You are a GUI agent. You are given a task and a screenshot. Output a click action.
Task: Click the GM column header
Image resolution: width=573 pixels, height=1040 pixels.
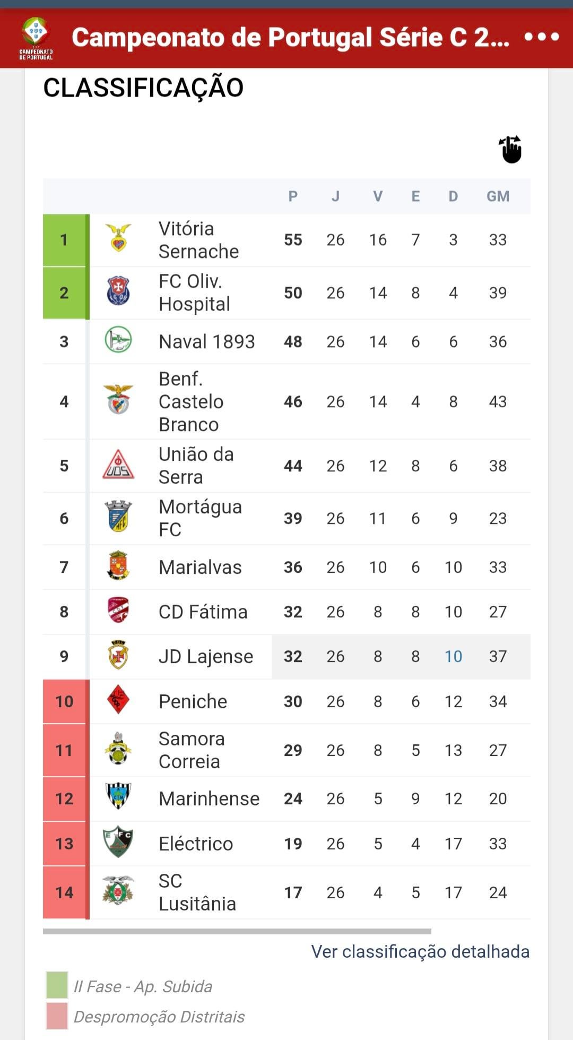coord(498,196)
